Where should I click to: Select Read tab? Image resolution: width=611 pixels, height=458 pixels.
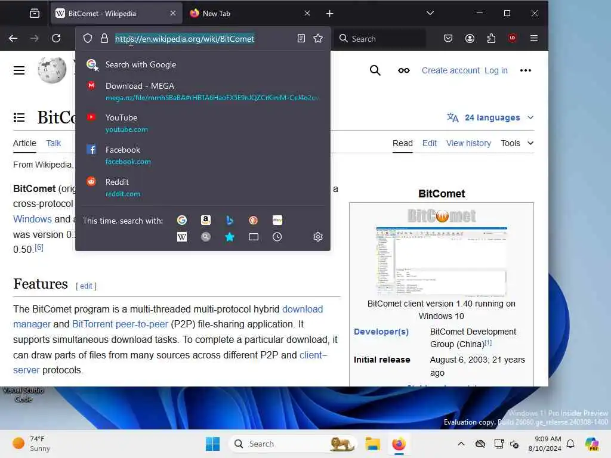click(x=403, y=143)
